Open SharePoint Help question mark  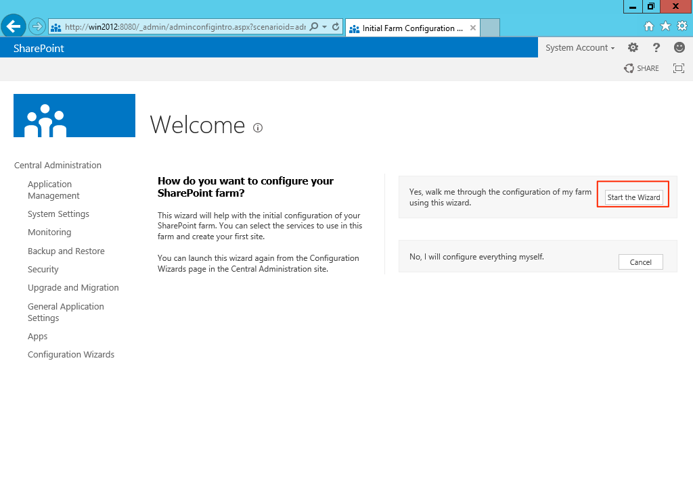[x=656, y=48]
